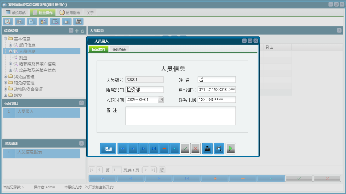Click the form/grid icon on the main toolbar

(19, 22)
